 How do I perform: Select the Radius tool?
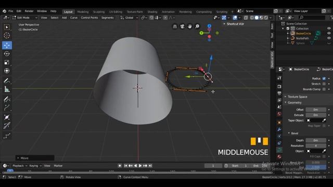click(7, 117)
